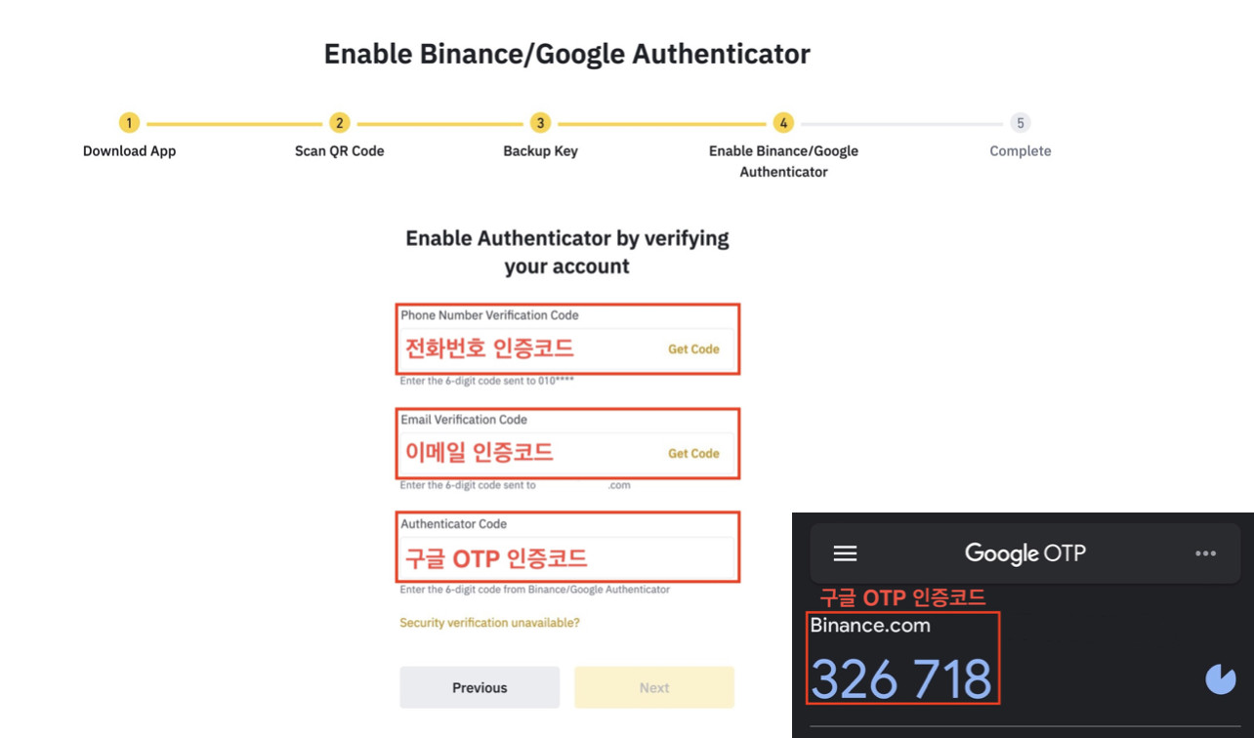The height and width of the screenshot is (738, 1254).
Task: Click Get Code for phone verification
Action: (x=693, y=348)
